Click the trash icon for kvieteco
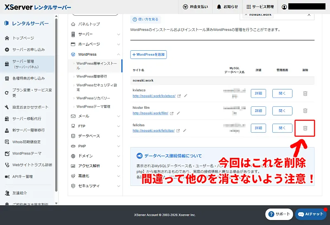 pos(305,94)
